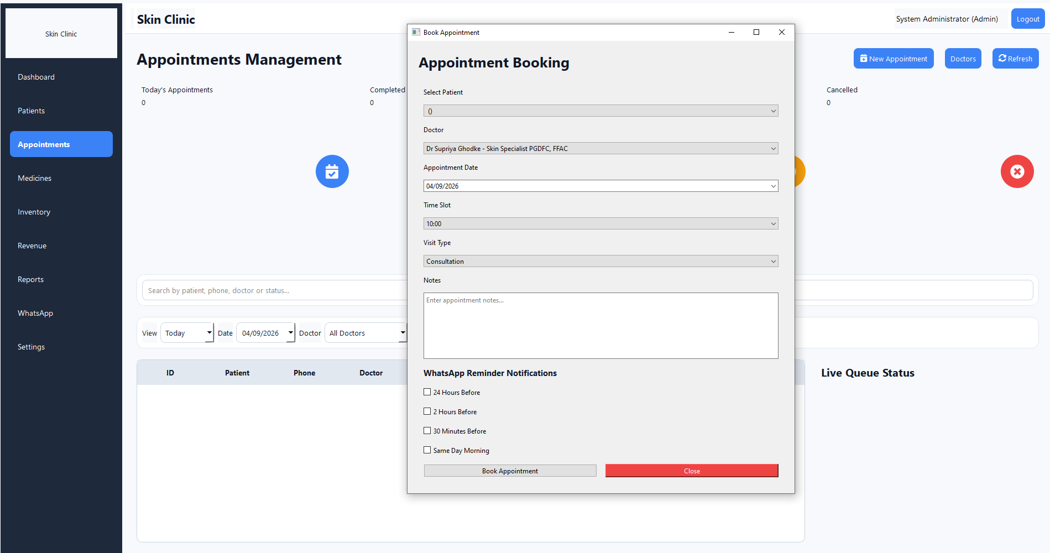
Task: Open the Doctor dropdown in the booking dialog
Action: (x=600, y=148)
